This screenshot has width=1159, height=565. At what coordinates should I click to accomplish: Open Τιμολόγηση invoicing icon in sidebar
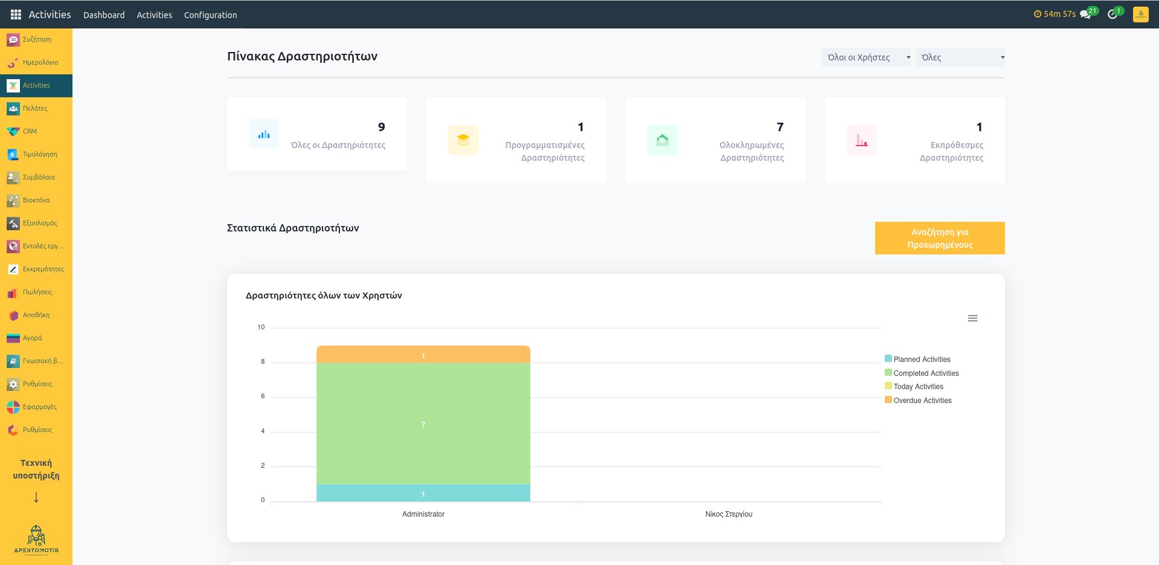(13, 154)
